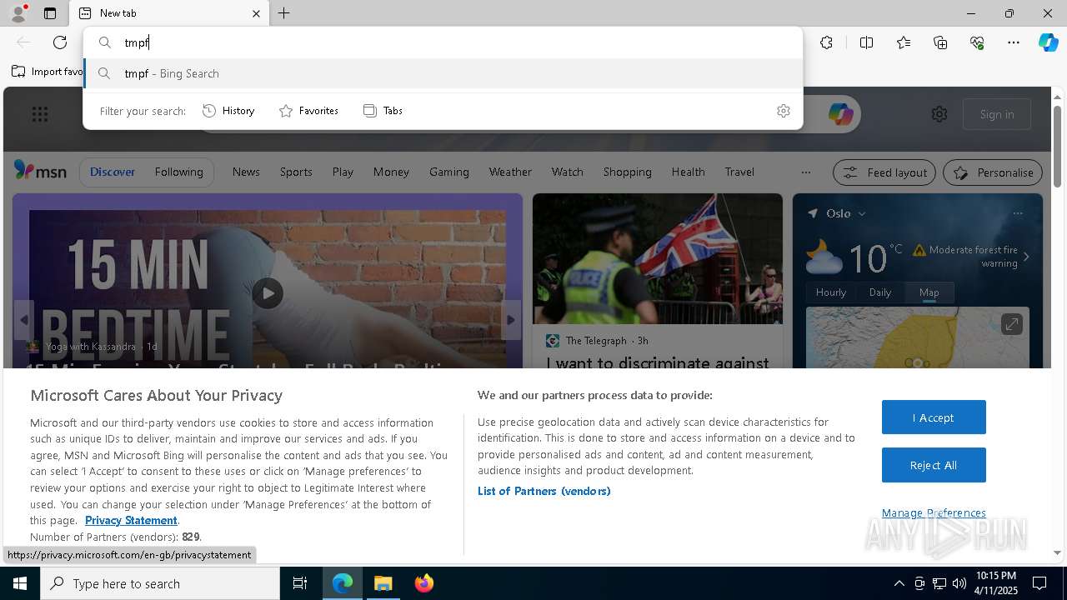
Task: Open the Shopping tab
Action: coord(627,172)
